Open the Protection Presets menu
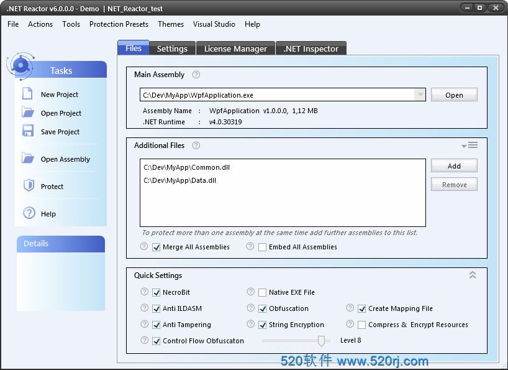This screenshot has width=508, height=370. [119, 24]
